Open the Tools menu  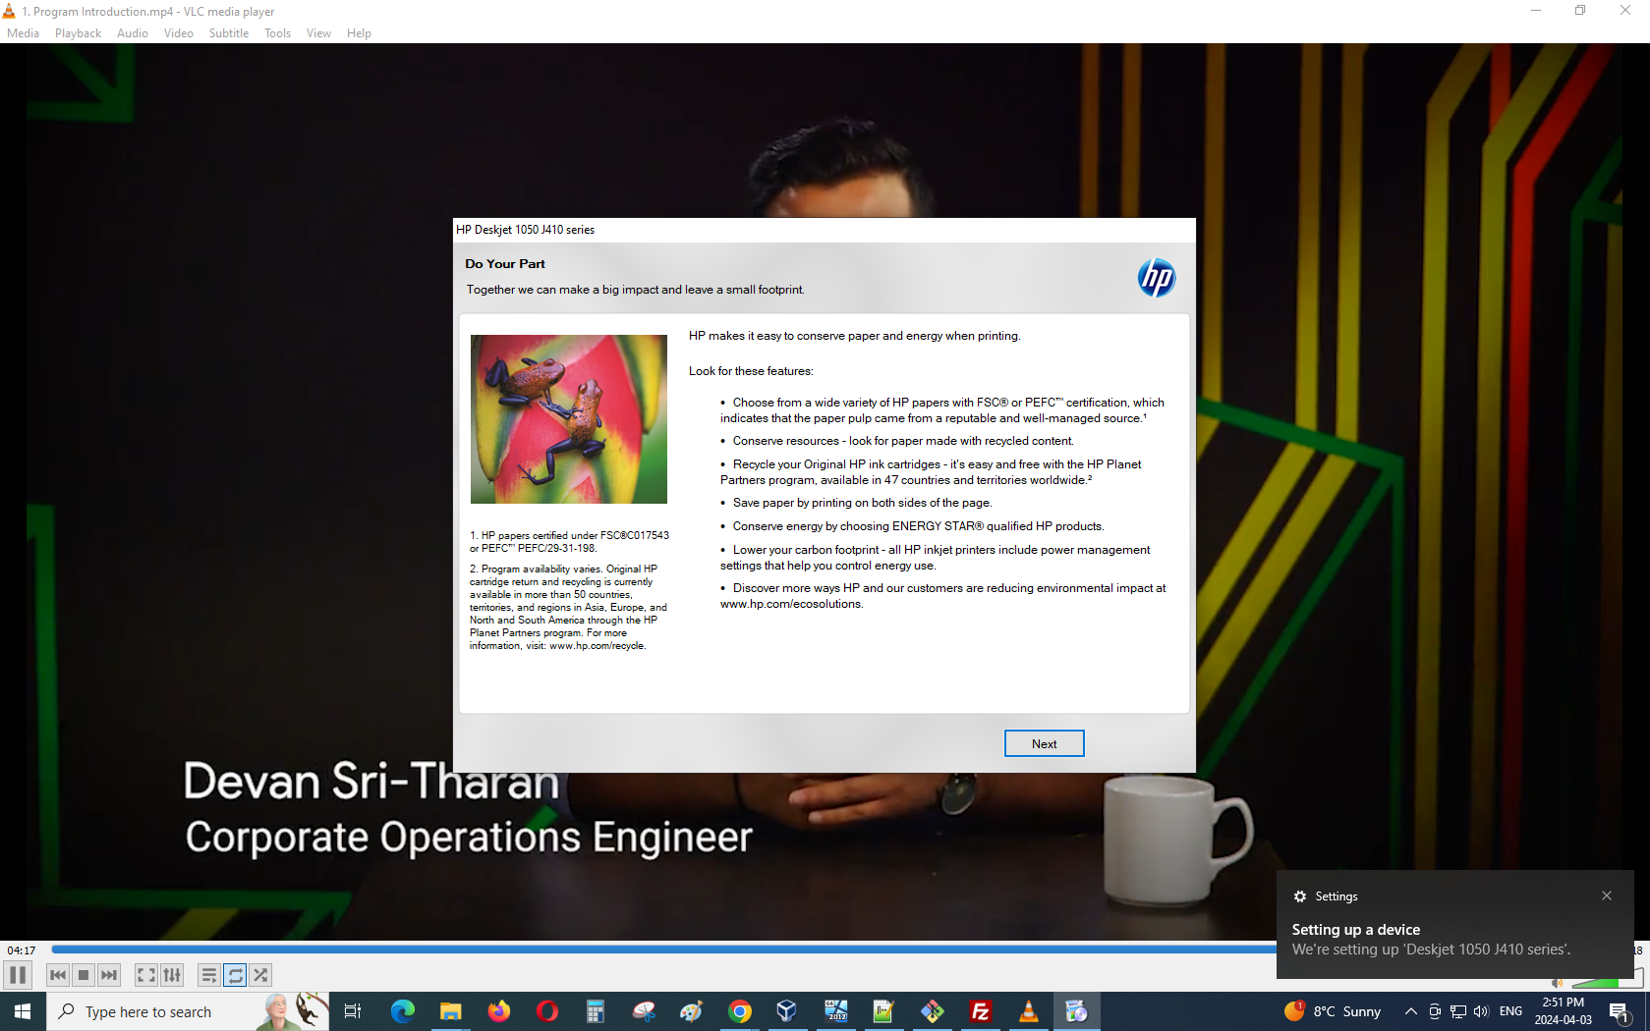pos(277,33)
